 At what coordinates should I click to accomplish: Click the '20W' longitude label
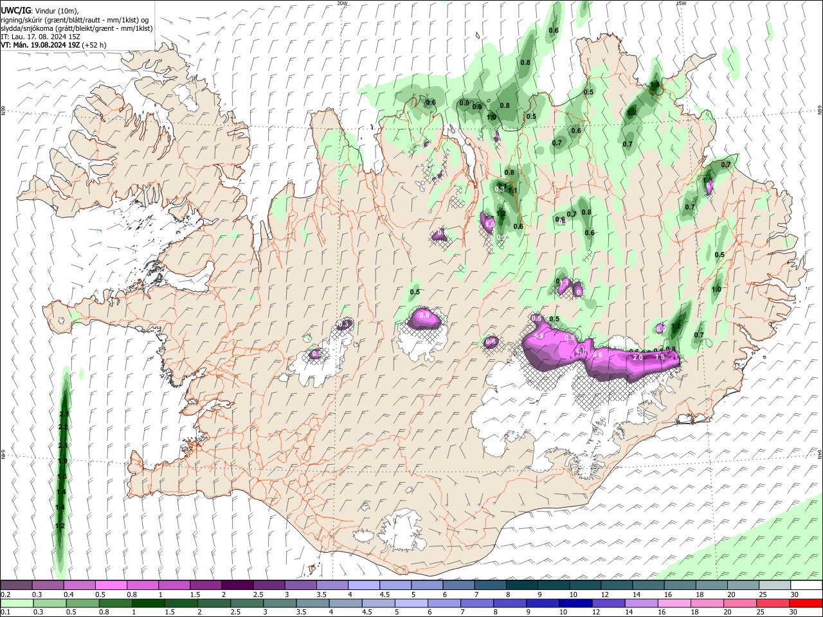point(342,3)
